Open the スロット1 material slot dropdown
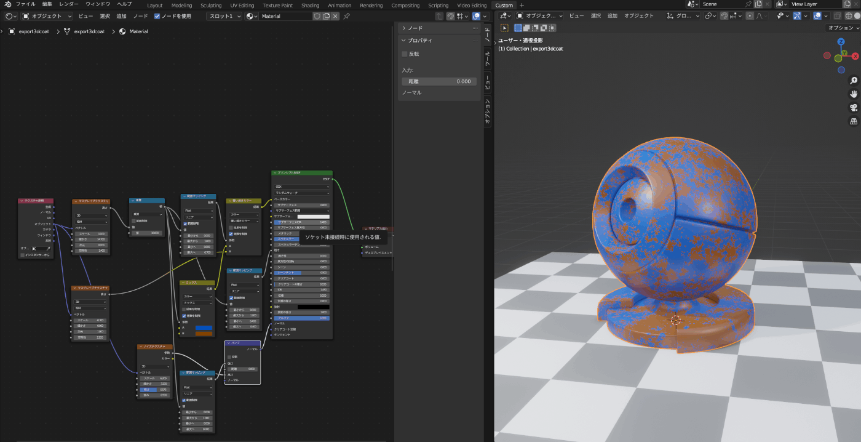The width and height of the screenshot is (861, 442). (x=224, y=16)
